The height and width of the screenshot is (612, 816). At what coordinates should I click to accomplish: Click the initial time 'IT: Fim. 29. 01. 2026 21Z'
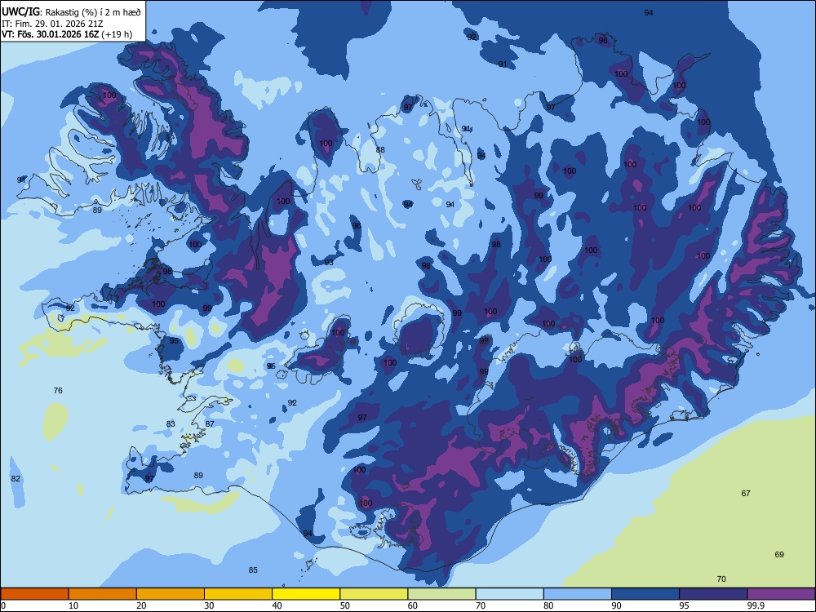[52, 24]
